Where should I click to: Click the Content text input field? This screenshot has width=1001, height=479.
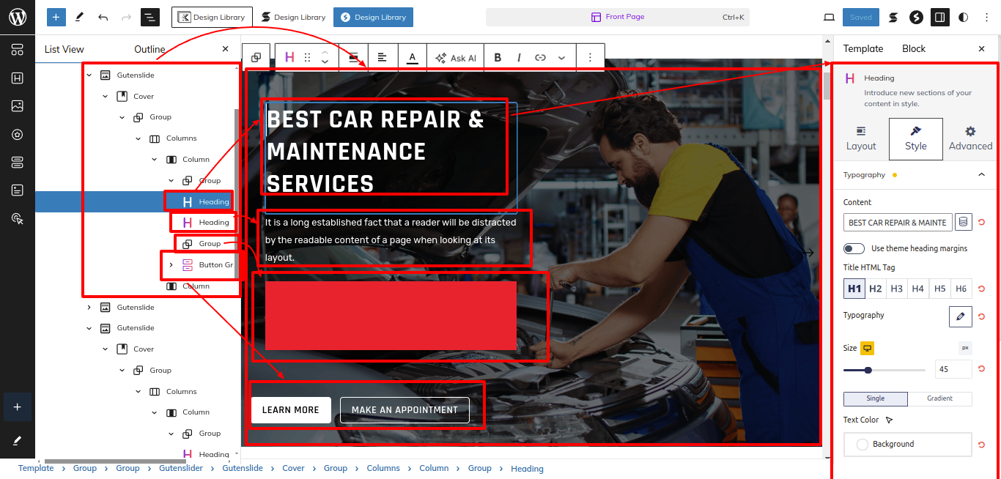pyautogui.click(x=898, y=223)
